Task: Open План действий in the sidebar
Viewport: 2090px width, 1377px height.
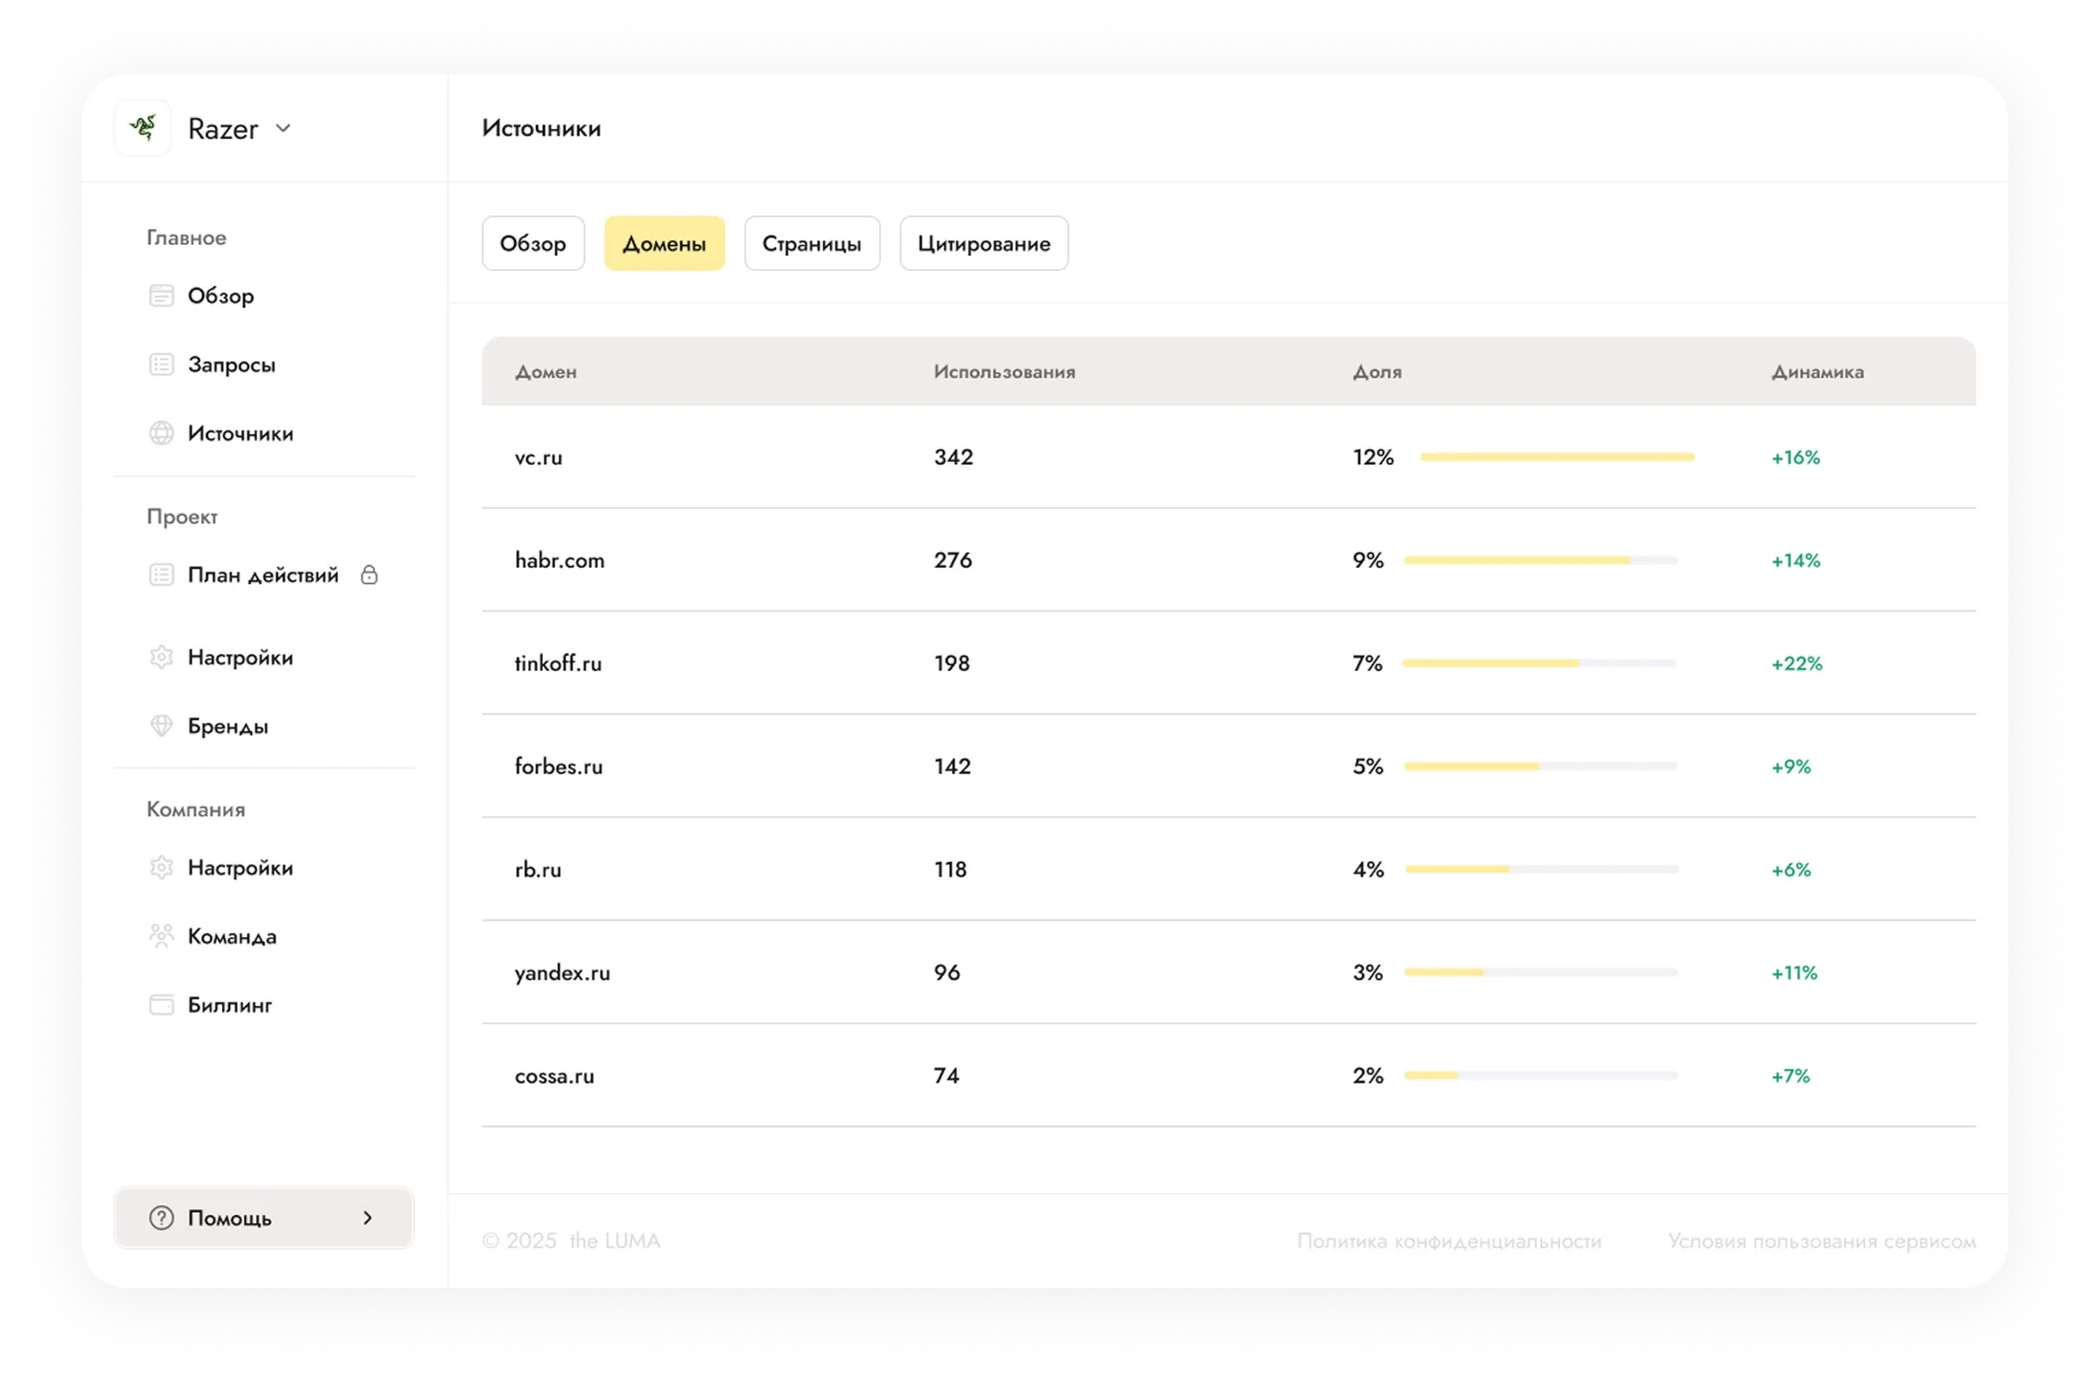Action: click(x=264, y=575)
